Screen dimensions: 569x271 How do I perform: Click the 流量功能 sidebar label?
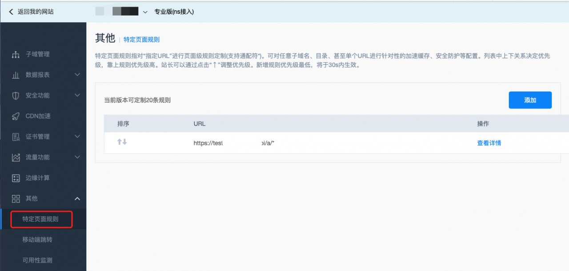38,157
